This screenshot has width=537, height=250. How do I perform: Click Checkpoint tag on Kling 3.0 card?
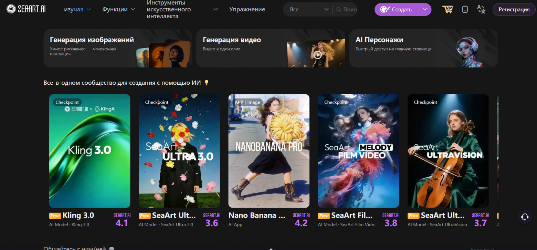tap(67, 102)
